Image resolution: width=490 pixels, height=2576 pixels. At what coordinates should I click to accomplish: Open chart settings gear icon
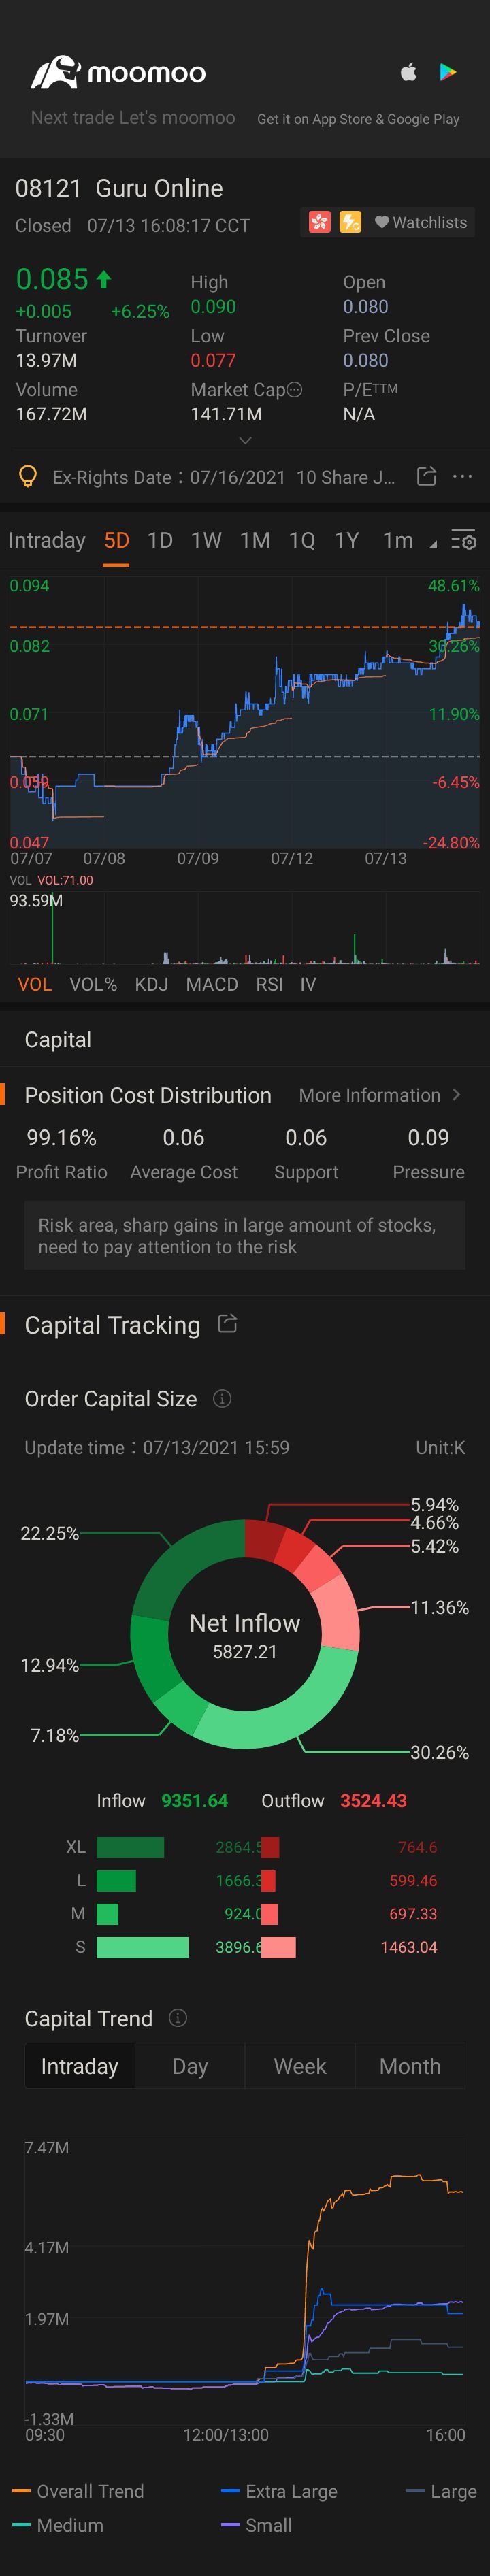point(463,541)
